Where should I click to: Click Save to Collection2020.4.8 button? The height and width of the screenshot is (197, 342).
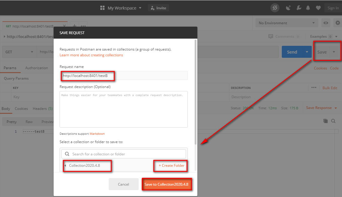(167, 184)
